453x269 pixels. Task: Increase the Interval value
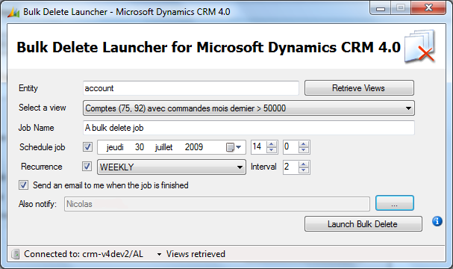click(303, 164)
